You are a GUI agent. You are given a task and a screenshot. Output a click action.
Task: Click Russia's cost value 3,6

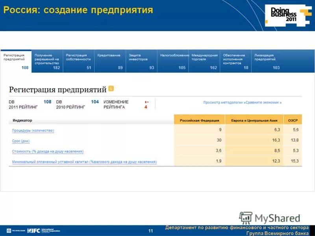219,151
